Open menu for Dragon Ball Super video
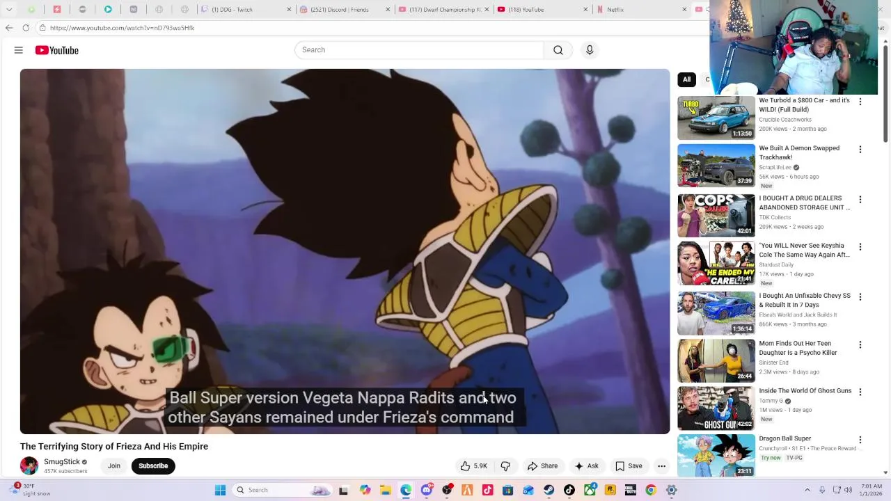891x501 pixels. (x=860, y=440)
